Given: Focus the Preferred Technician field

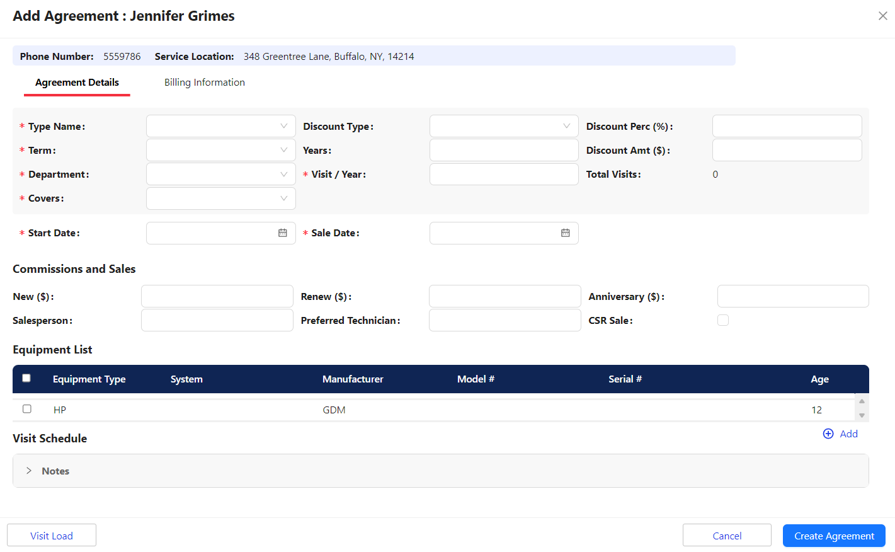Looking at the screenshot, I should click(x=505, y=320).
